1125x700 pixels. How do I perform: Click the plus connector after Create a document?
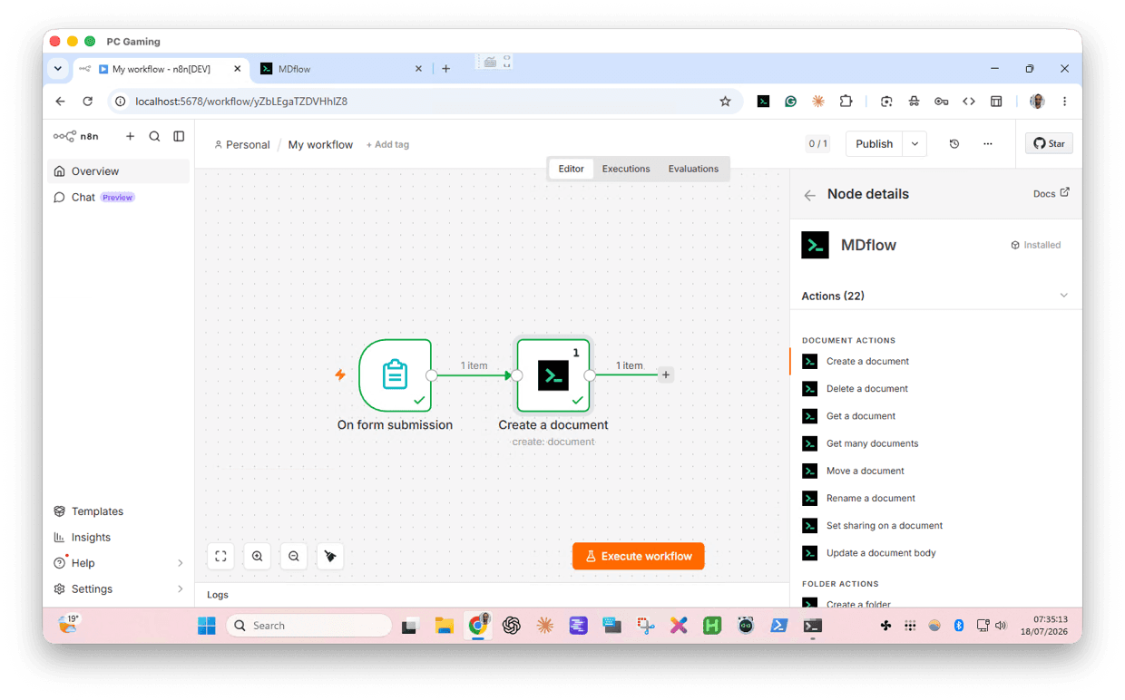pyautogui.click(x=666, y=374)
